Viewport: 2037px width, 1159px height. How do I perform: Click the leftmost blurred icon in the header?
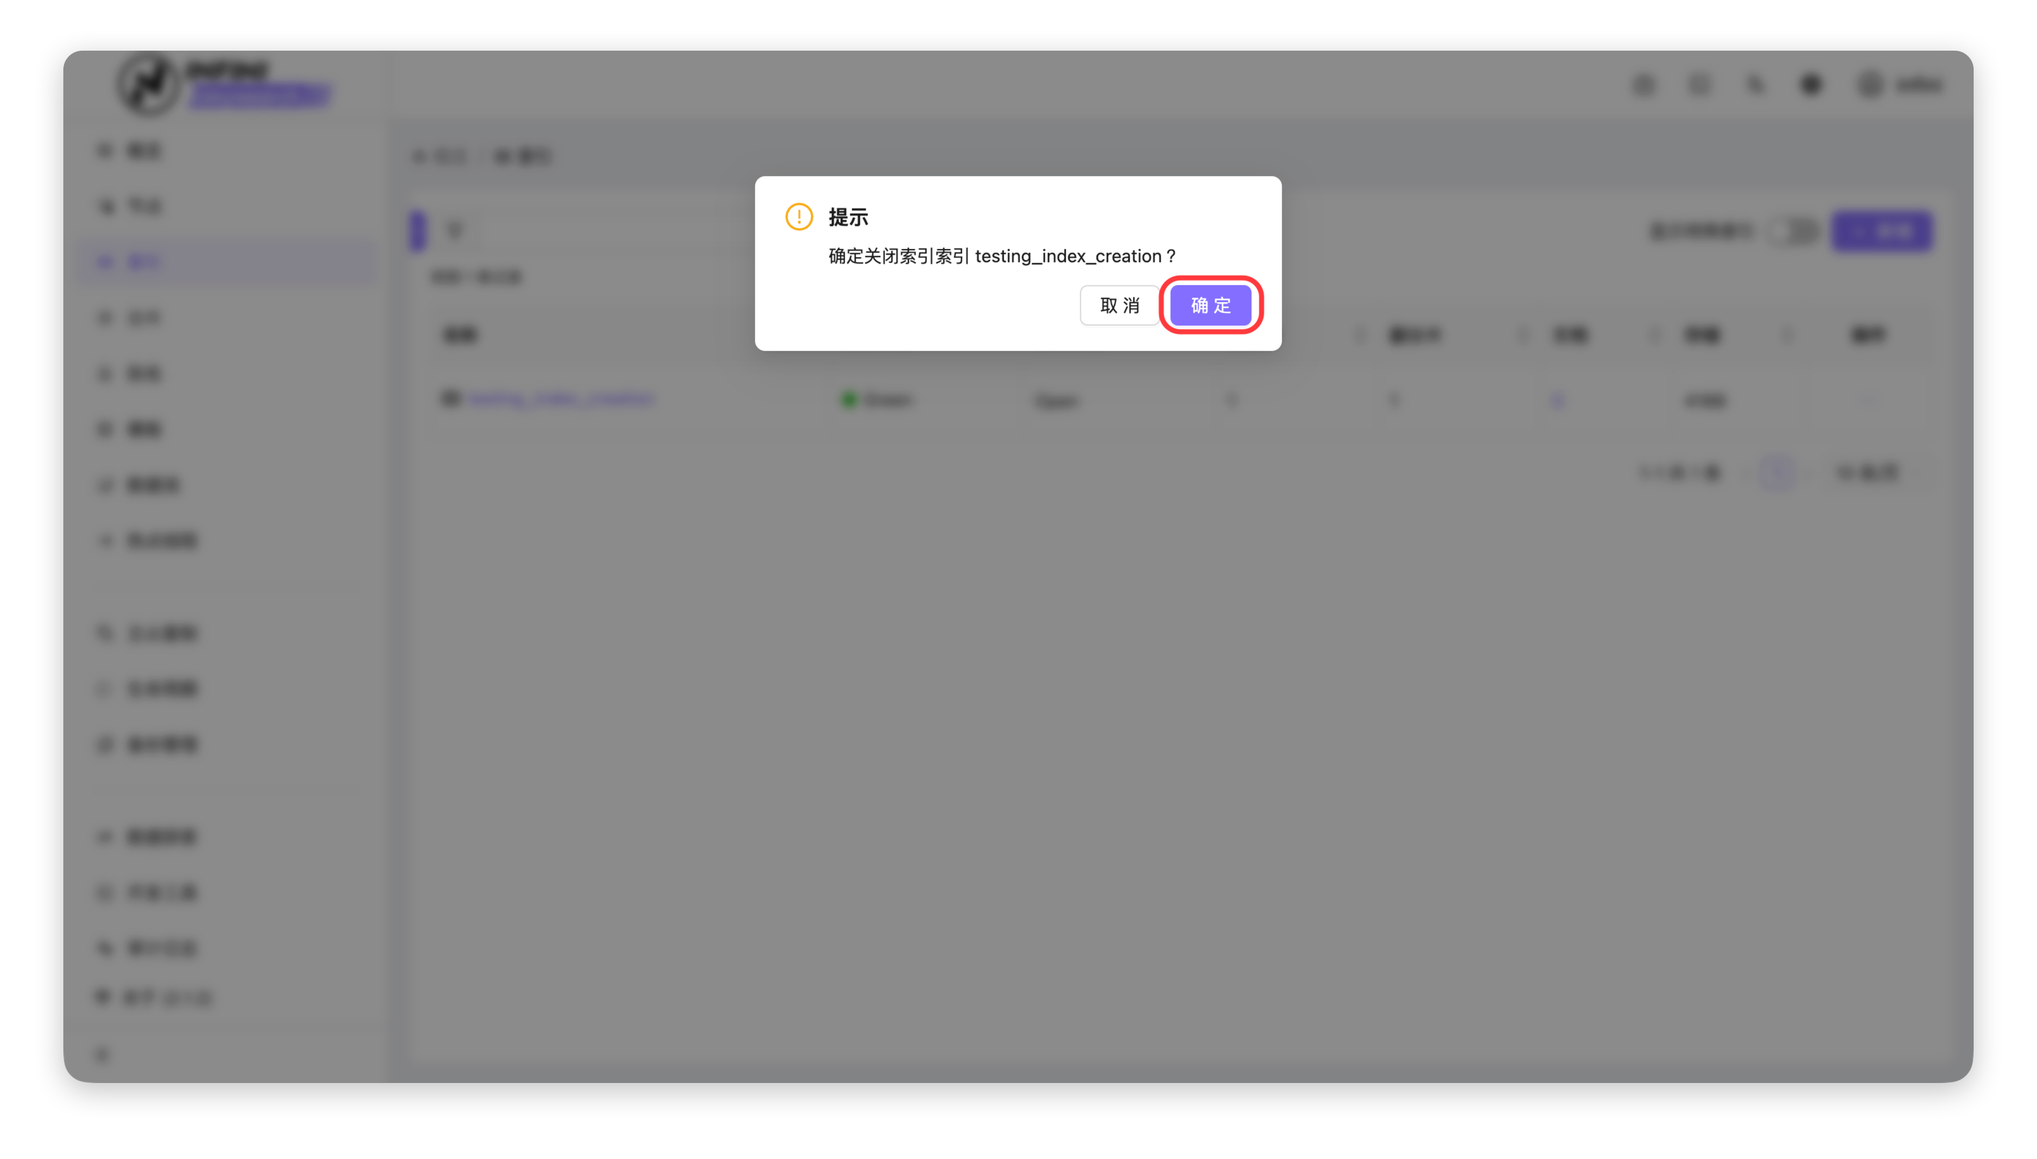click(1643, 84)
